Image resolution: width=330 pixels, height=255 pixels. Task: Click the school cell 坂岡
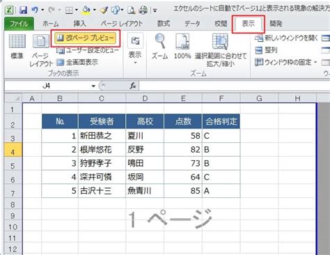coord(145,177)
